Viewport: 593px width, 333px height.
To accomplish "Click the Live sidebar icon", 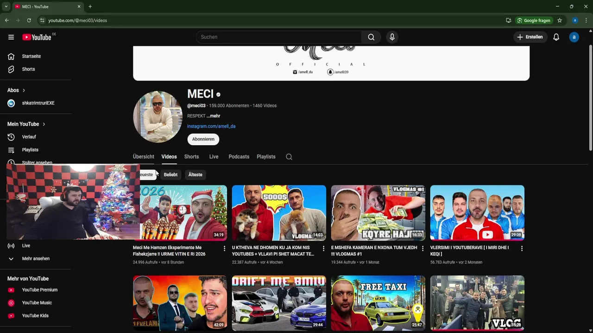I will (11, 246).
